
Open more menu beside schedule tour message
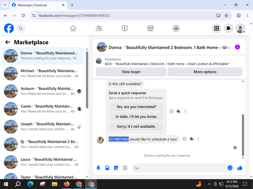(x=198, y=139)
